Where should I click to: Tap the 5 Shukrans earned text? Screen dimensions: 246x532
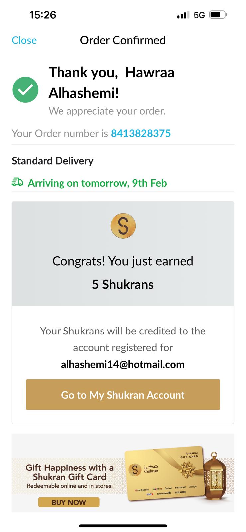click(x=123, y=284)
